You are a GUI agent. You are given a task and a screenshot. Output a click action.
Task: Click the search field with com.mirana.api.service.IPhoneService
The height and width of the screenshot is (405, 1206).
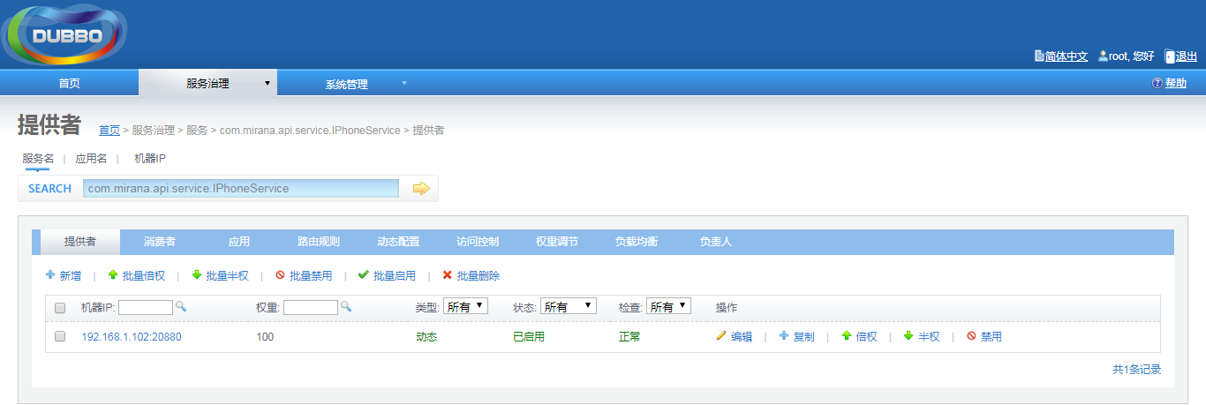(x=241, y=188)
